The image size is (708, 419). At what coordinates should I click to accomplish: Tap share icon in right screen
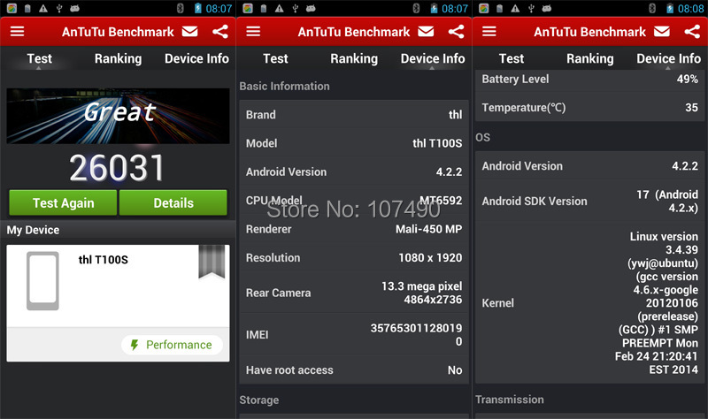coord(693,31)
